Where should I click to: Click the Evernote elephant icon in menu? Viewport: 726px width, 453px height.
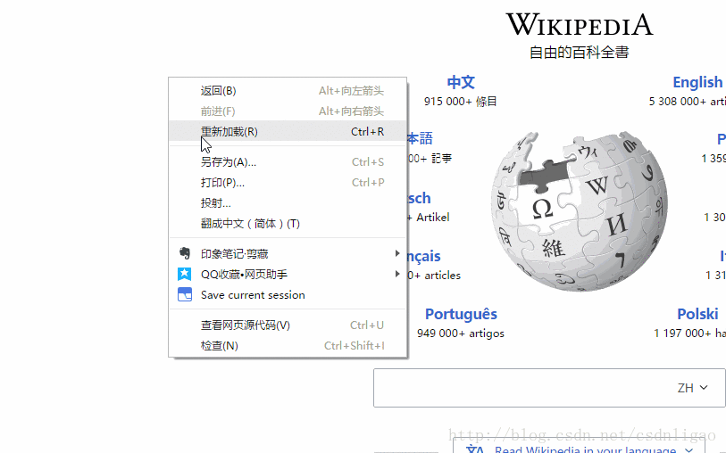(x=185, y=253)
